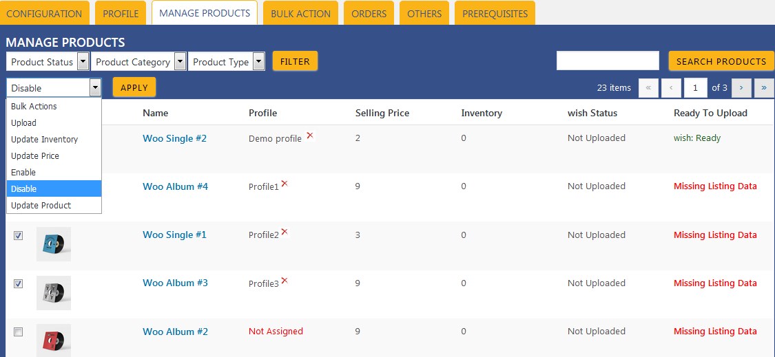Collapse the bulk action dropdown showing Disable
The height and width of the screenshot is (357, 775).
(x=54, y=88)
